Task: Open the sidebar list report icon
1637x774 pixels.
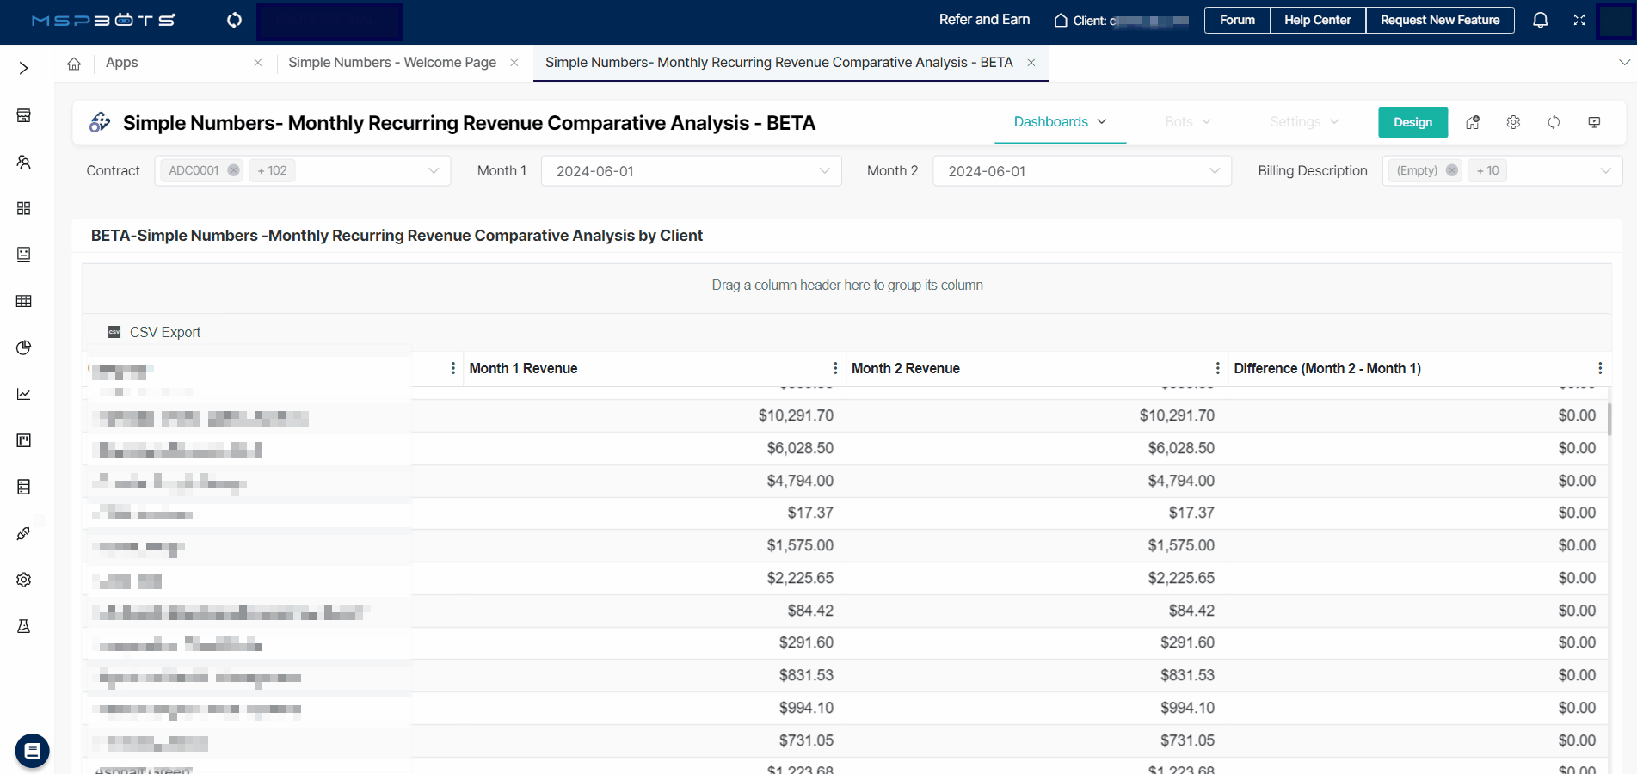Action: point(24,487)
